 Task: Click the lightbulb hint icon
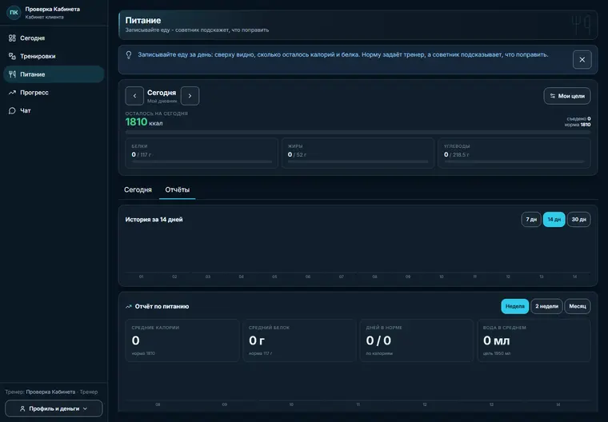pyautogui.click(x=129, y=55)
